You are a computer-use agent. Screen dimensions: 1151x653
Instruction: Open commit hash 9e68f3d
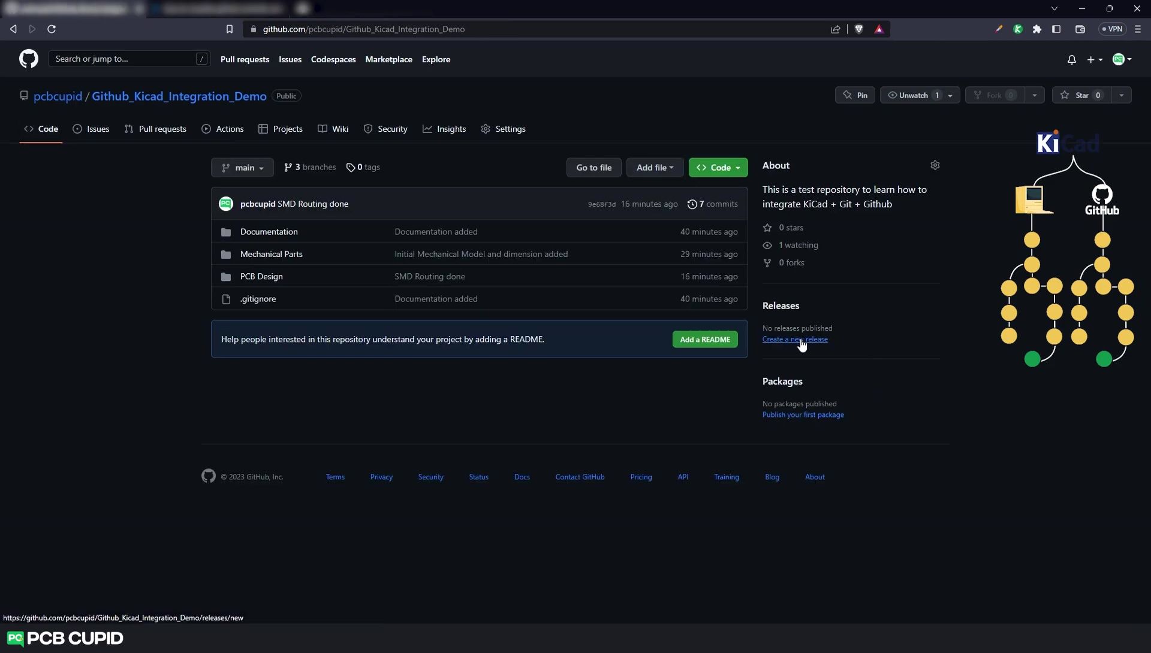(x=601, y=204)
